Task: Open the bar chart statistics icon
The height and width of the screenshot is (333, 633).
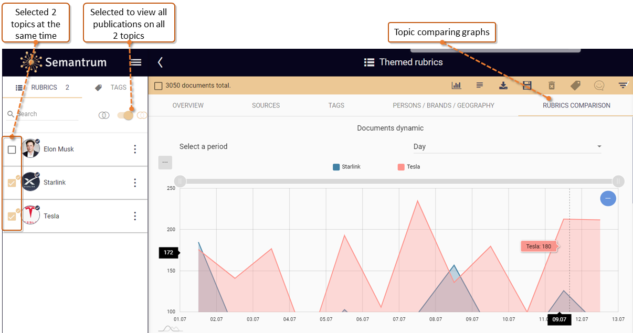Action: (x=456, y=85)
